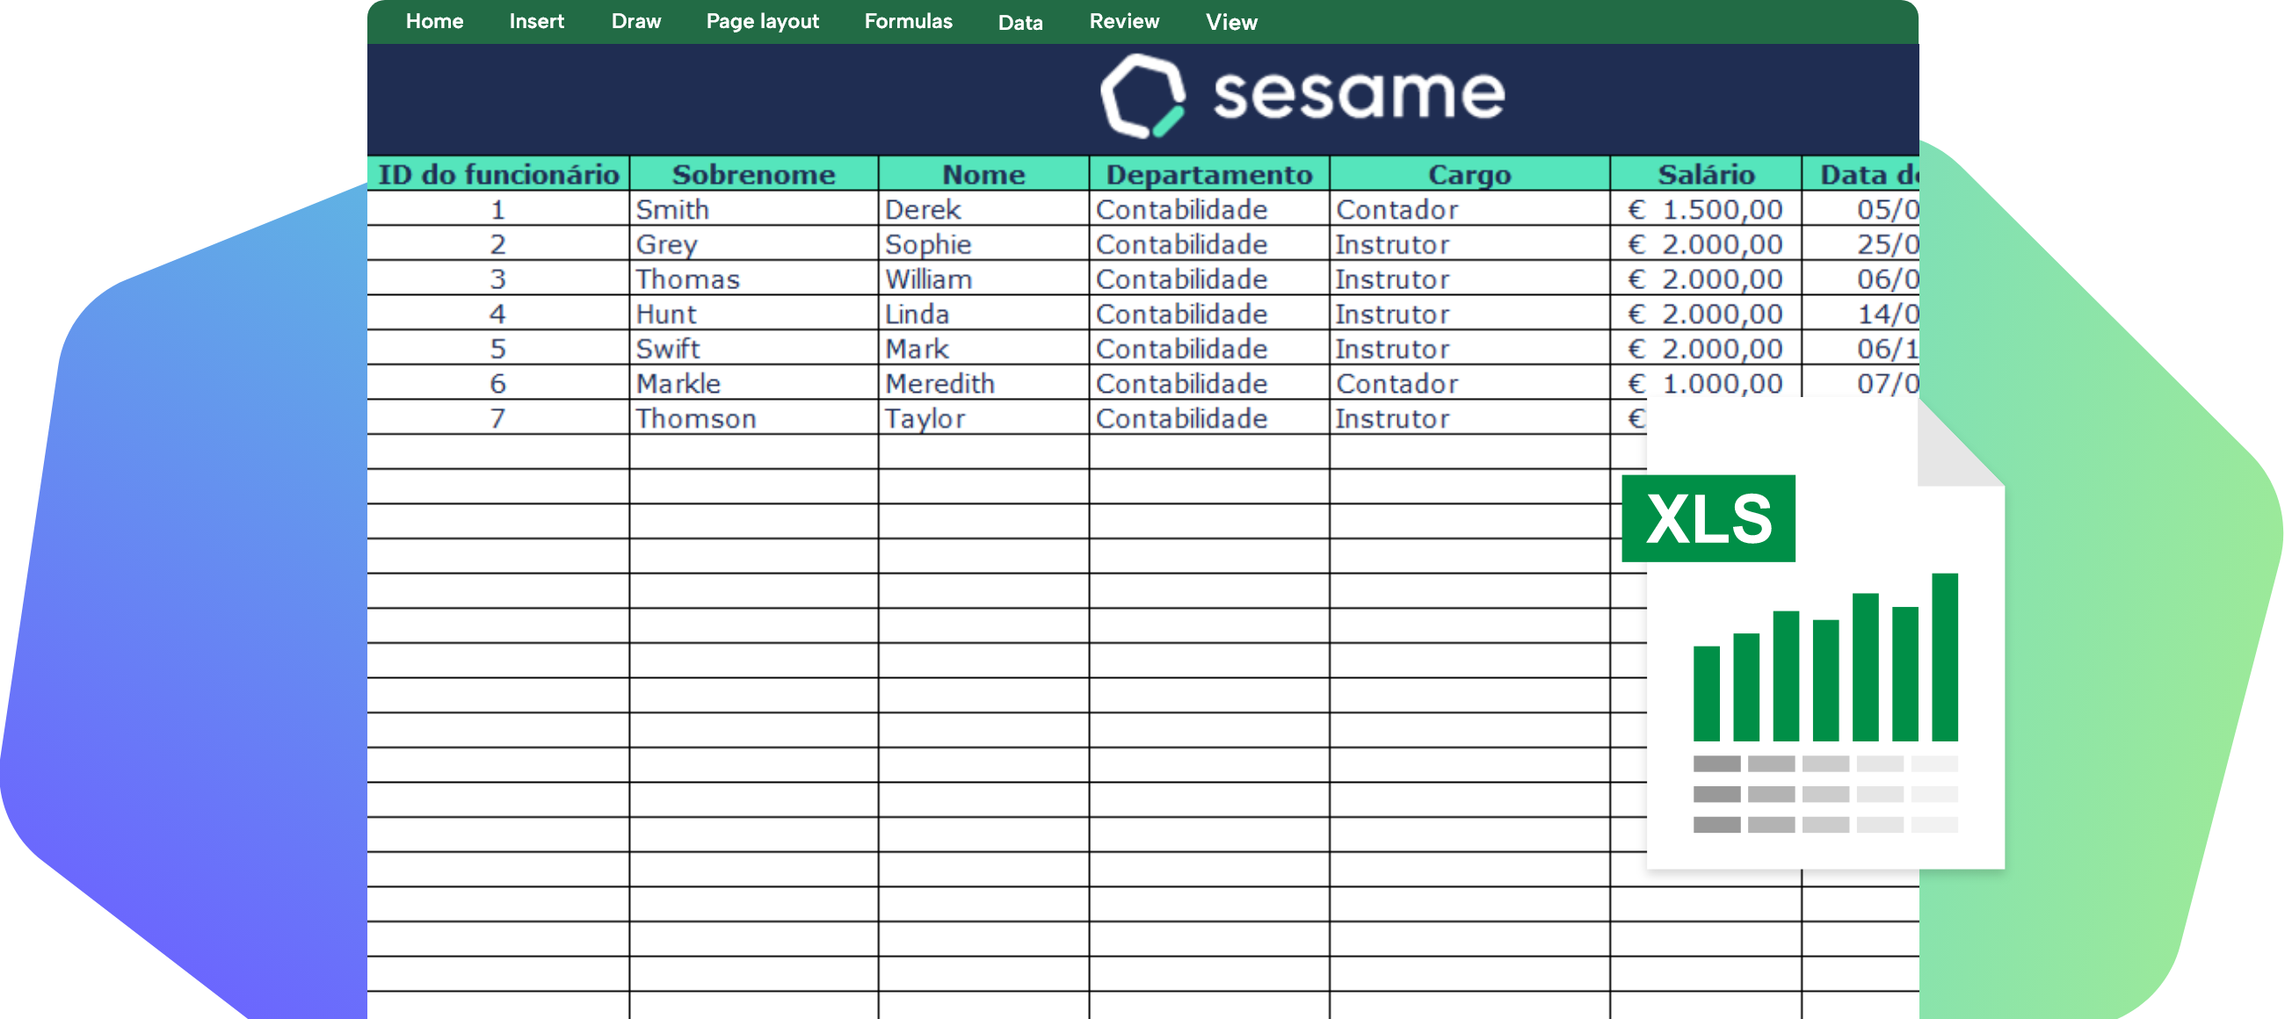Image resolution: width=2285 pixels, height=1019 pixels.
Task: Go to the Formulas tab
Action: coord(909,21)
